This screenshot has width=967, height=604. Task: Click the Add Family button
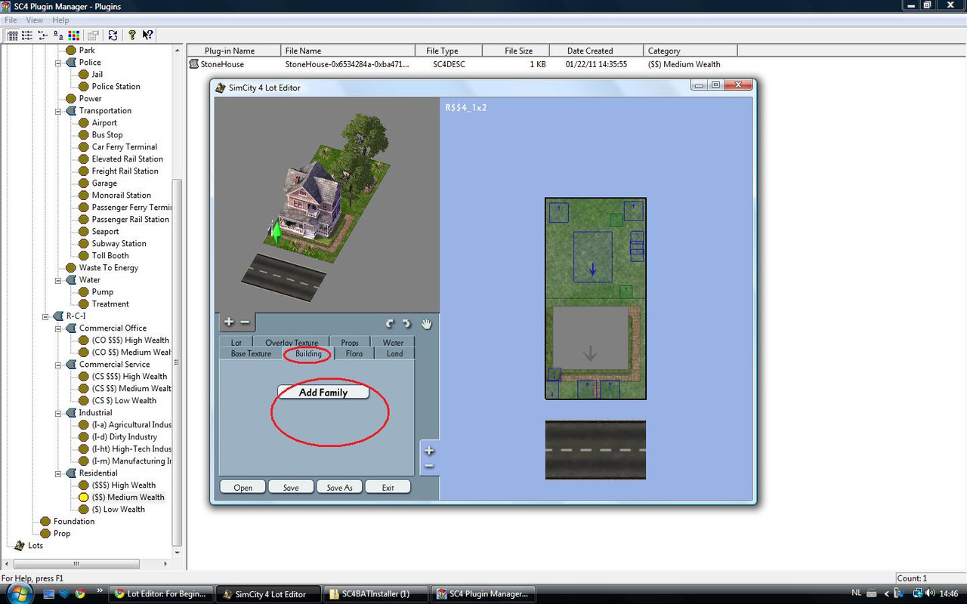click(323, 393)
